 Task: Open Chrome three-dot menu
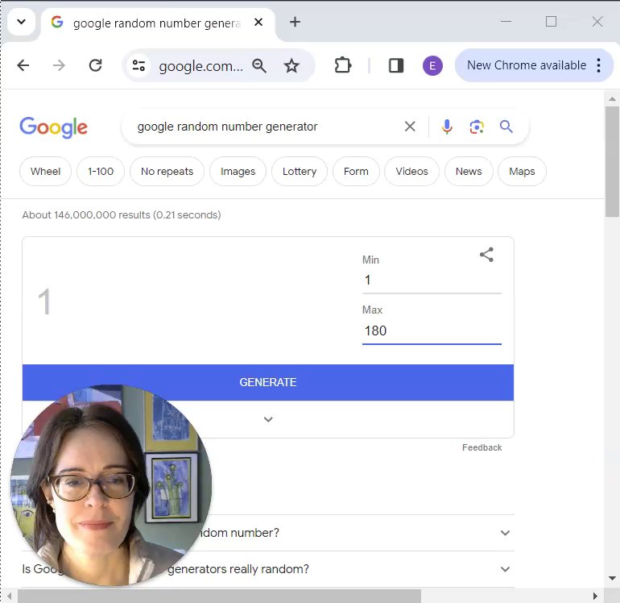[x=598, y=65]
